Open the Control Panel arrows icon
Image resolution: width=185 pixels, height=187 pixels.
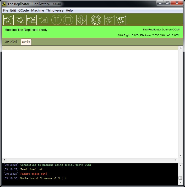coord(81,20)
